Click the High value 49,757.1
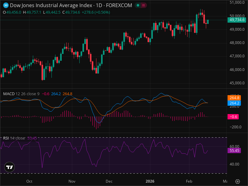 pos(34,12)
